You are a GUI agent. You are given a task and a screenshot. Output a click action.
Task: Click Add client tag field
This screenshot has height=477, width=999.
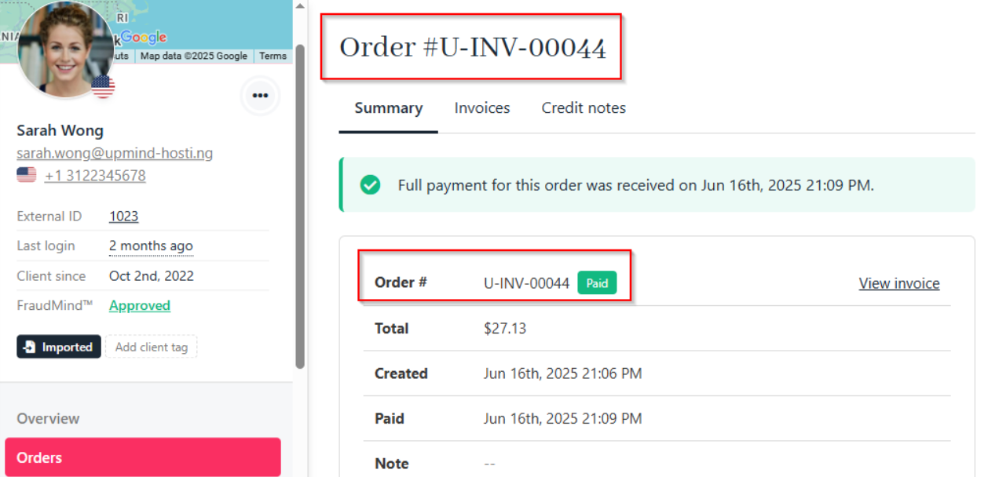pos(152,347)
